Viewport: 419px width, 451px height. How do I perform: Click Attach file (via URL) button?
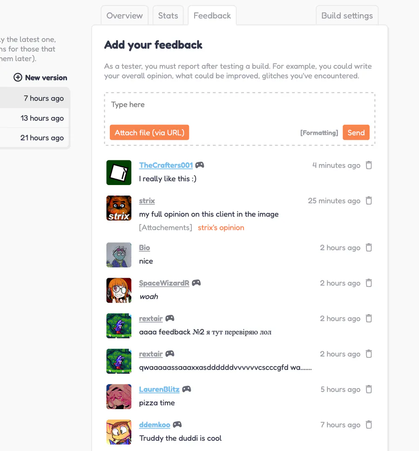pos(149,133)
